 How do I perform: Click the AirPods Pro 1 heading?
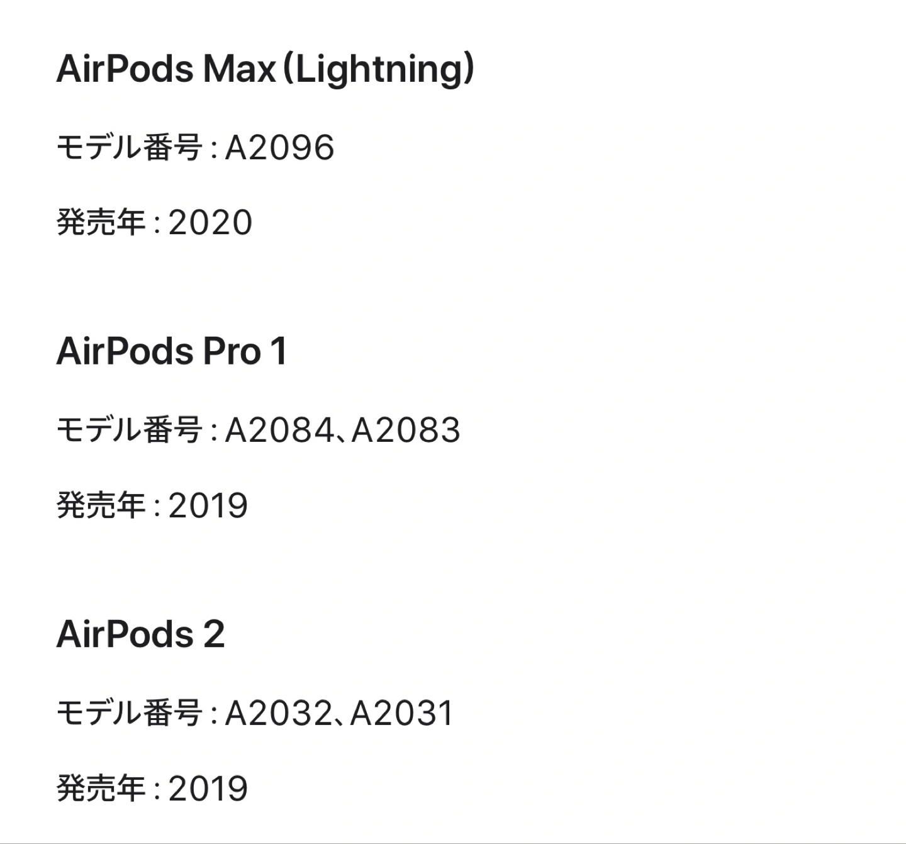pos(171,351)
